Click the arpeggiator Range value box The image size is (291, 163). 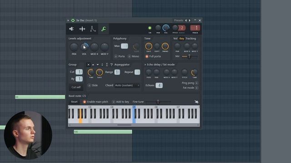click(x=117, y=72)
